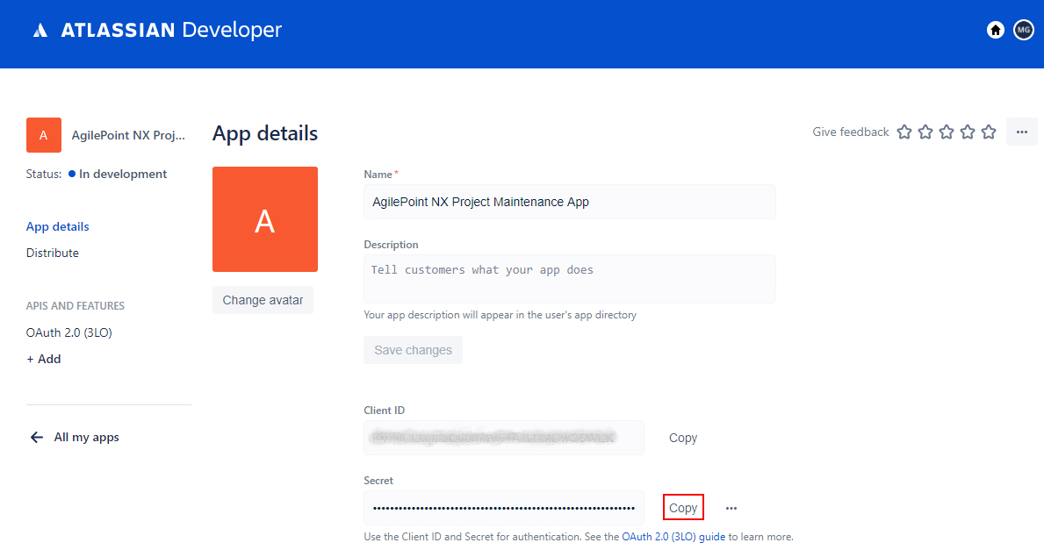Rate two stars in Give feedback
The height and width of the screenshot is (557, 1044).
(925, 132)
